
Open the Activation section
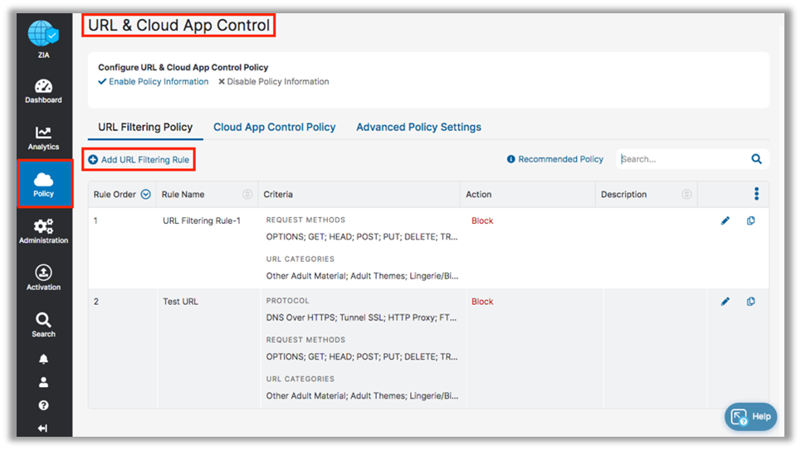43,278
